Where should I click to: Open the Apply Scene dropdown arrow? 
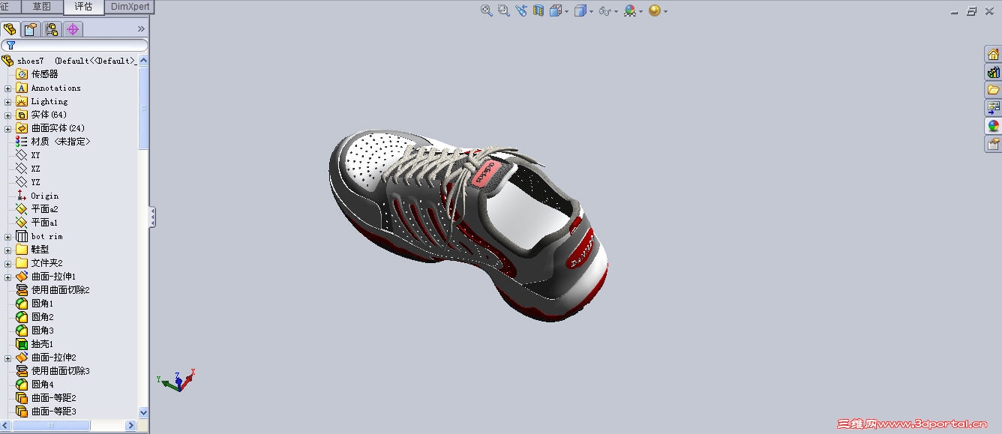pyautogui.click(x=665, y=11)
